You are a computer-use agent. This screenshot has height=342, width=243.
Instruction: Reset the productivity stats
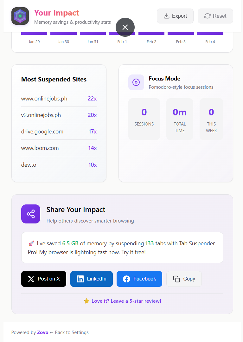click(x=215, y=16)
